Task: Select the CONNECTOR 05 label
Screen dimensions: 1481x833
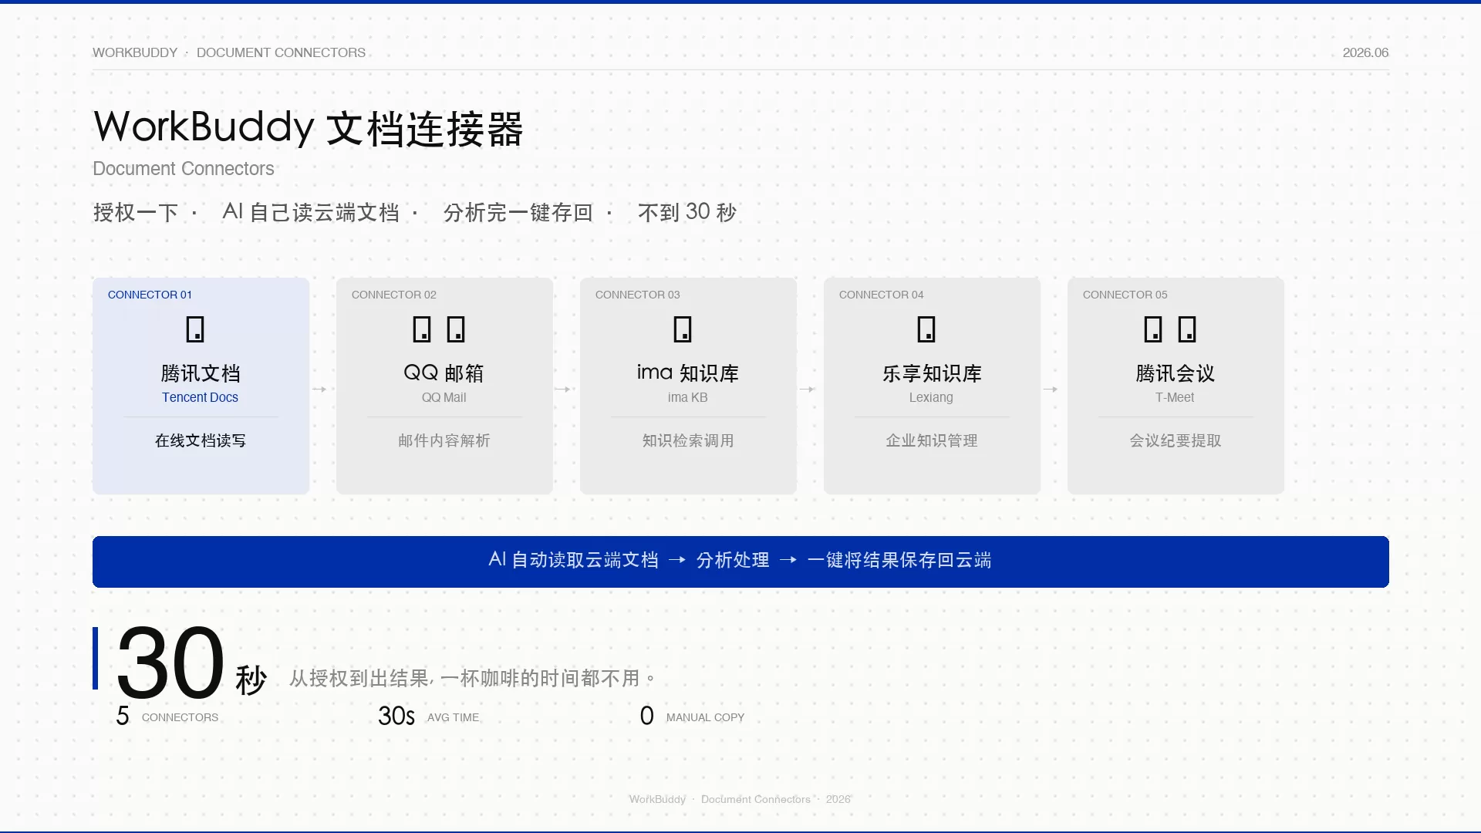Action: point(1125,295)
